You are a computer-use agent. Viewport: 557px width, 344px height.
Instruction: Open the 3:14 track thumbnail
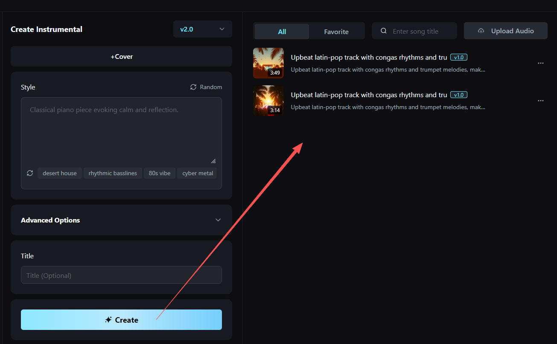pos(268,101)
